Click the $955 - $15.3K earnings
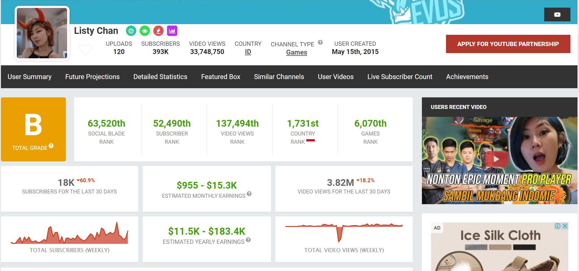 tap(207, 185)
